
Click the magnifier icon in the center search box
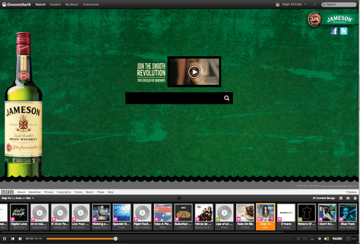pos(227,98)
